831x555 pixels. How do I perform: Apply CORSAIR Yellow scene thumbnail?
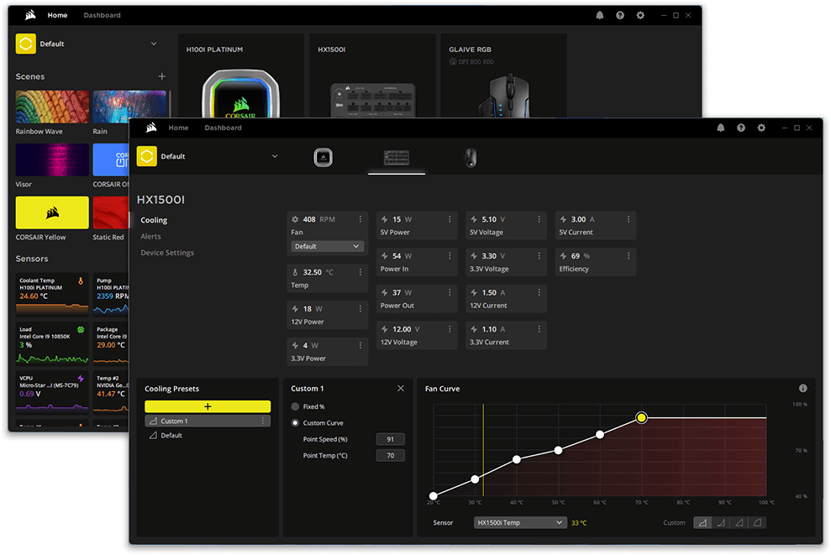(52, 213)
